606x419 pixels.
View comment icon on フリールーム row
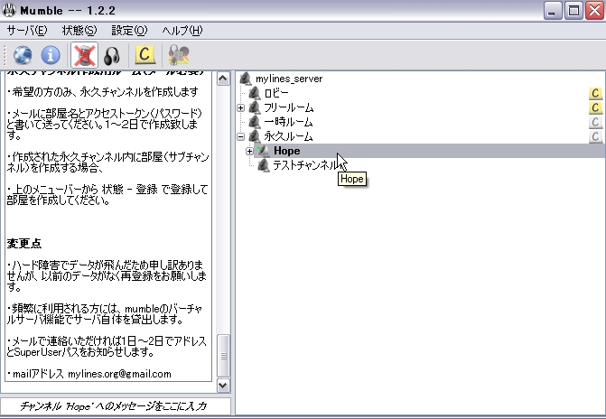[x=595, y=107]
